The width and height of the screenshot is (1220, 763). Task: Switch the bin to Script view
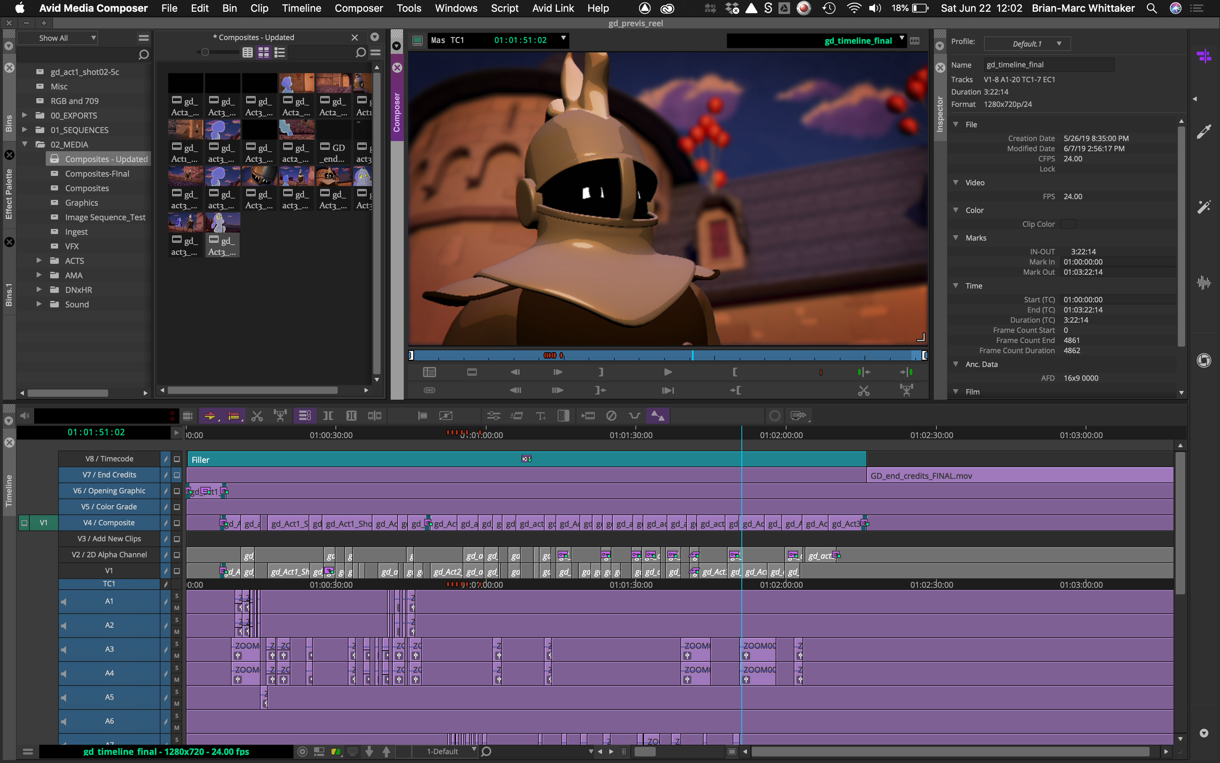(x=280, y=53)
